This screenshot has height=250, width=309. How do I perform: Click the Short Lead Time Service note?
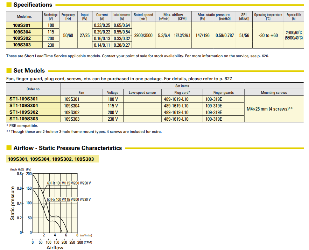pyautogui.click(x=138, y=56)
